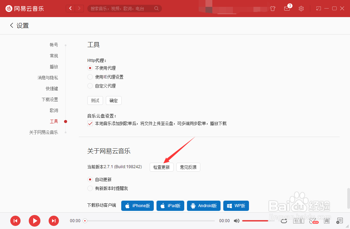Toggle the loop playback mode icon
This screenshot has width=350, height=229.
(x=284, y=221)
